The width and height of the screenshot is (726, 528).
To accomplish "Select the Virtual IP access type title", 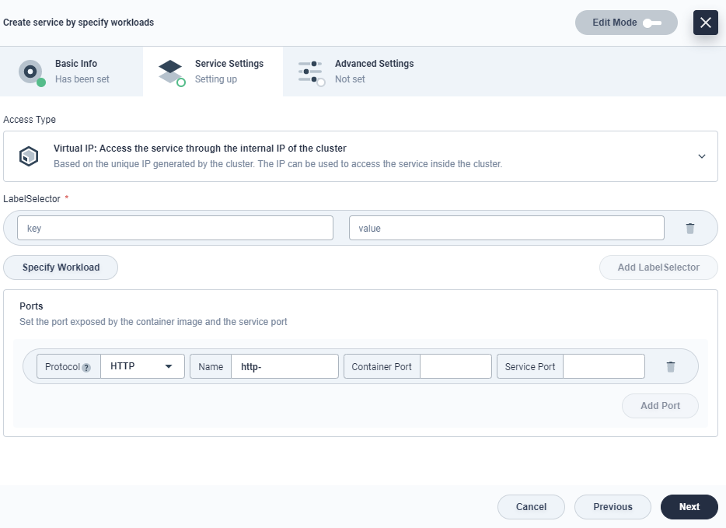I will tap(200, 149).
